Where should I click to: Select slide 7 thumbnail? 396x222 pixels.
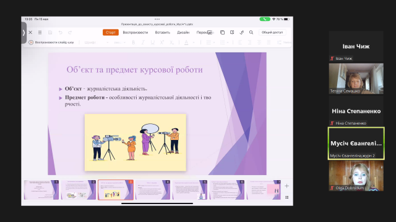(264, 190)
